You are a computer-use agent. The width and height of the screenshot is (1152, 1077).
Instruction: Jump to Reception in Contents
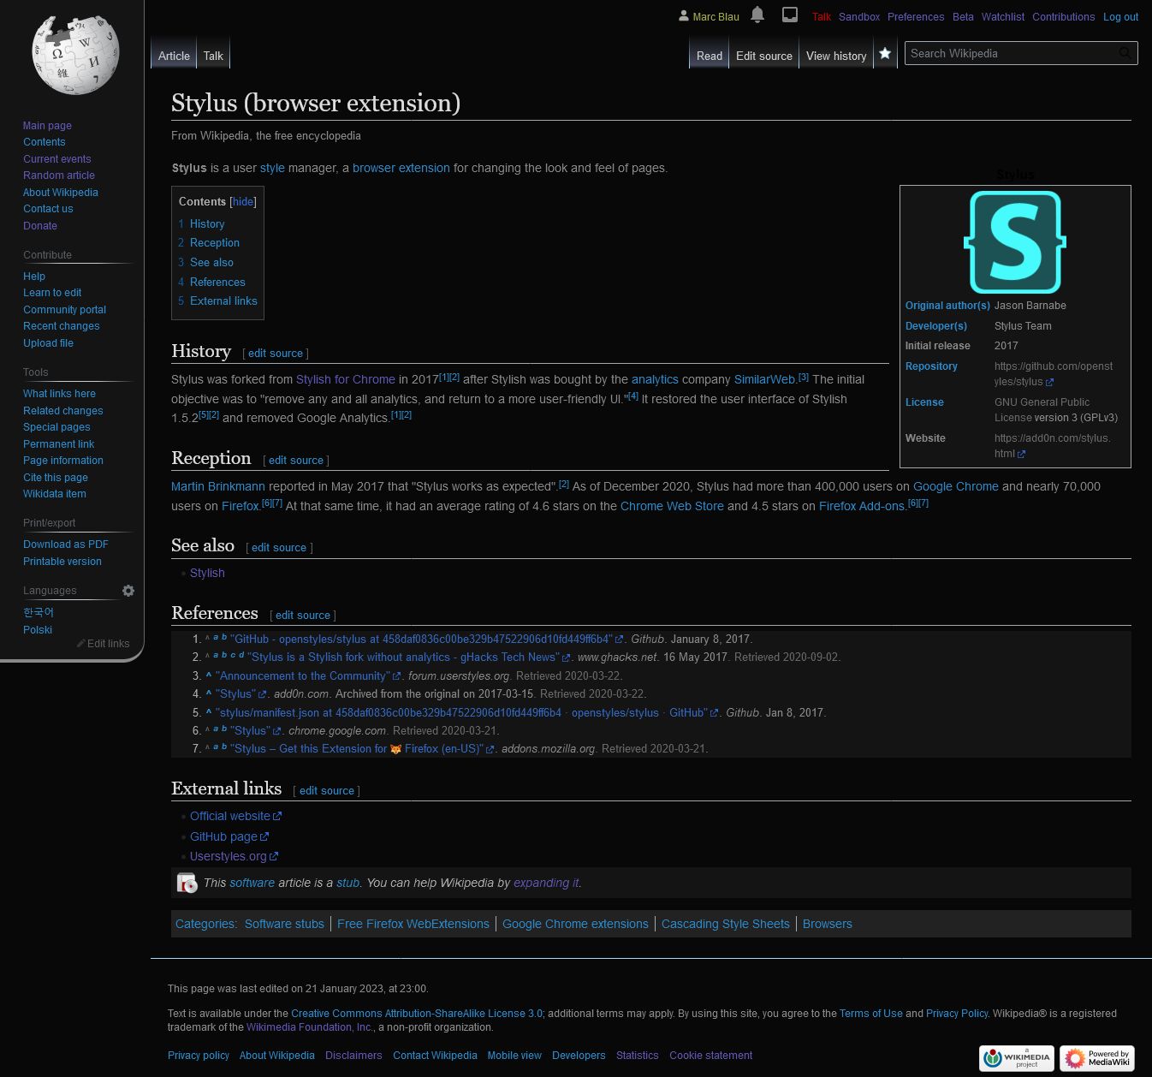pos(215,243)
